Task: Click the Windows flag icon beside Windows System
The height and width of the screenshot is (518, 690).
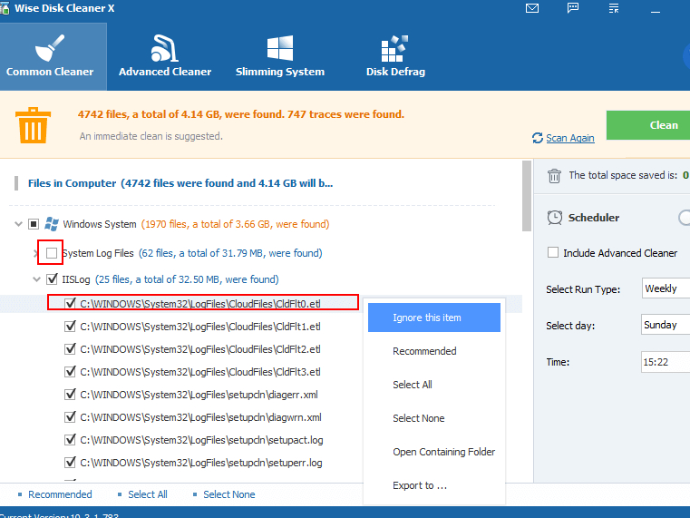Action: [52, 224]
